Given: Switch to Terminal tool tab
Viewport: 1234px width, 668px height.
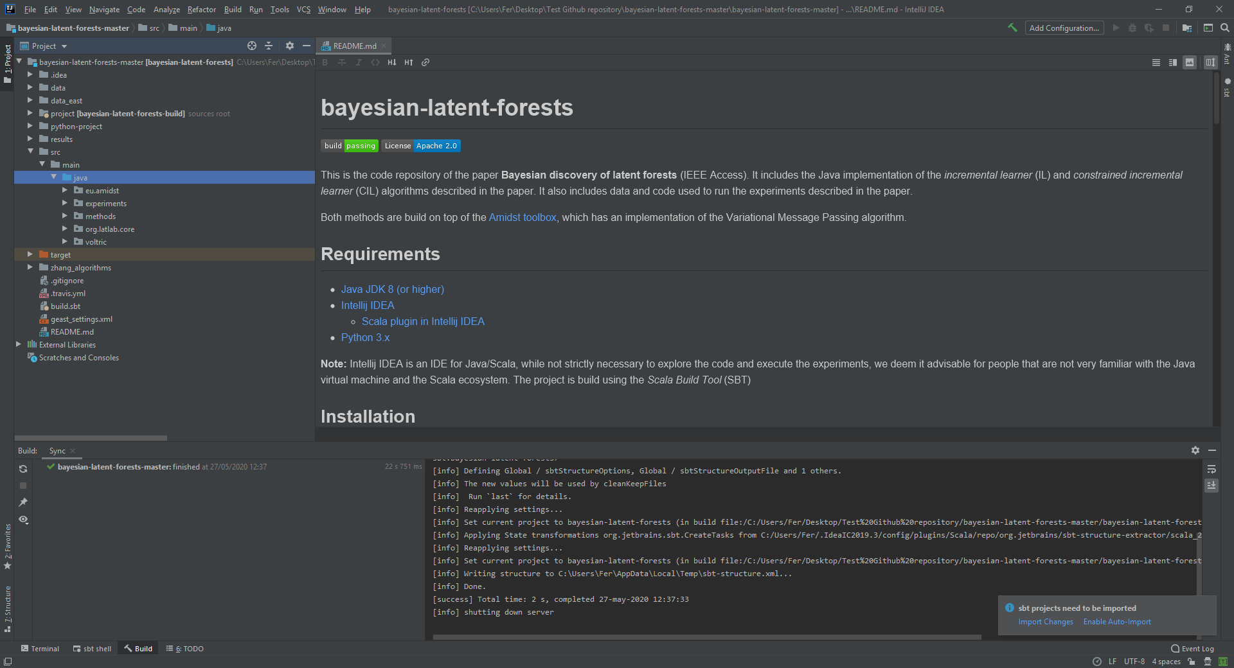Looking at the screenshot, I should 40,649.
